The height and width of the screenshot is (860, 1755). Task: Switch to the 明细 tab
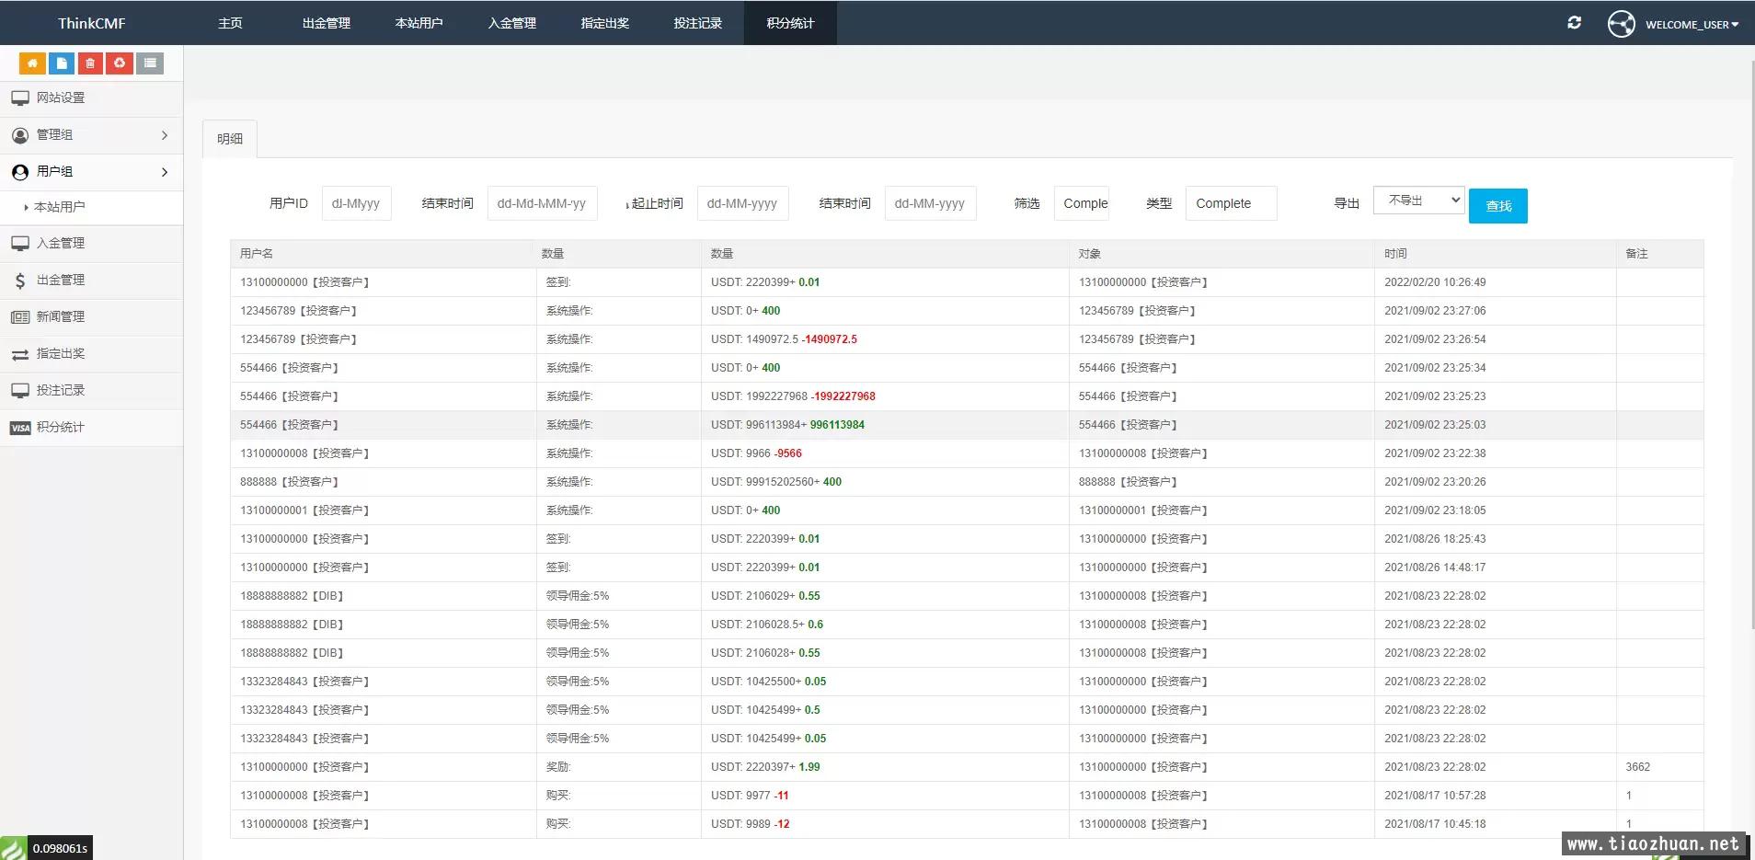click(230, 139)
